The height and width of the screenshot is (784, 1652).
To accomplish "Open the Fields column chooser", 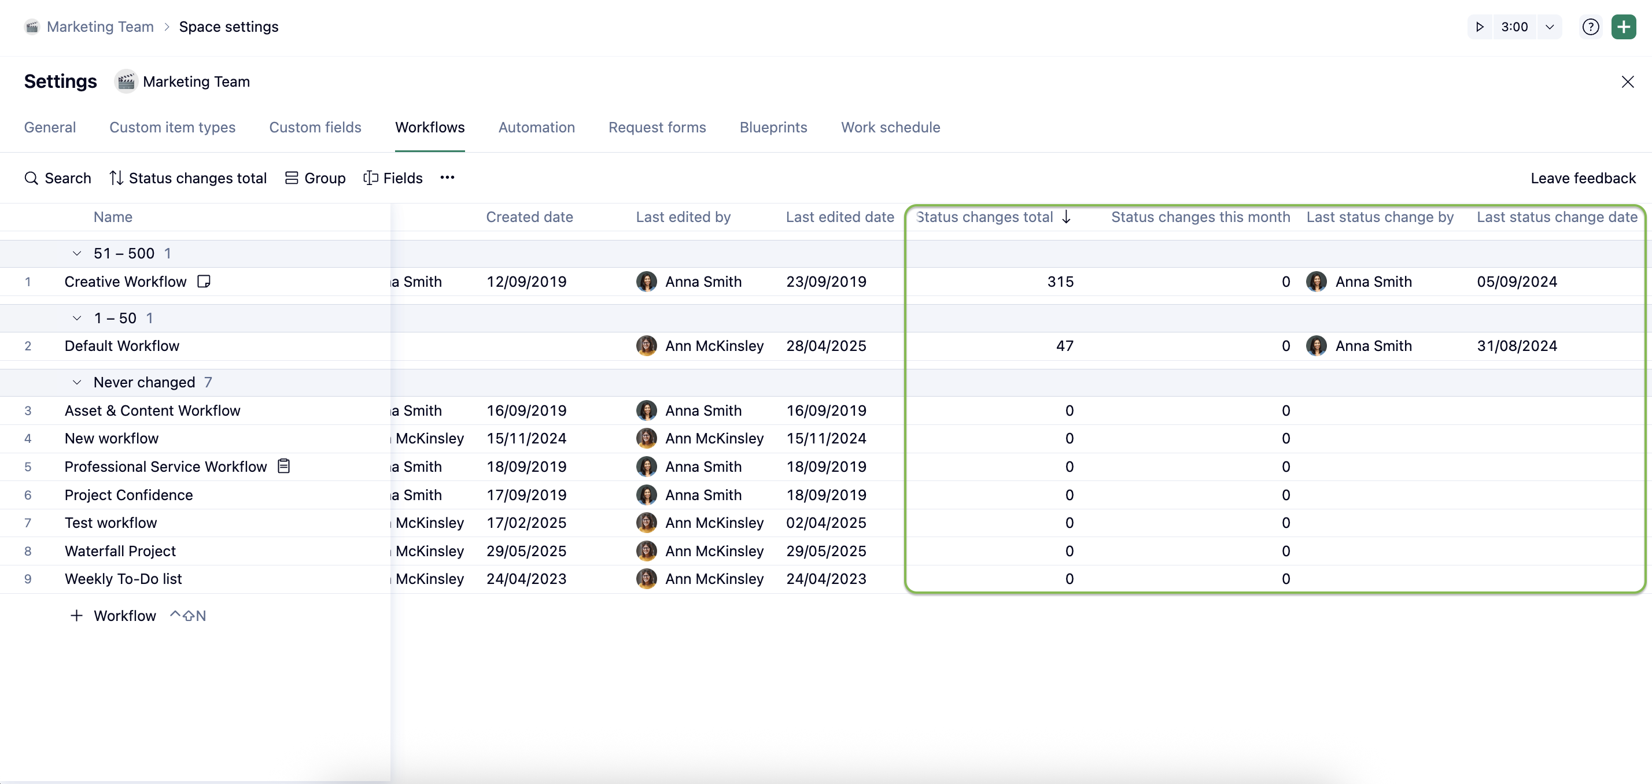I will point(393,178).
